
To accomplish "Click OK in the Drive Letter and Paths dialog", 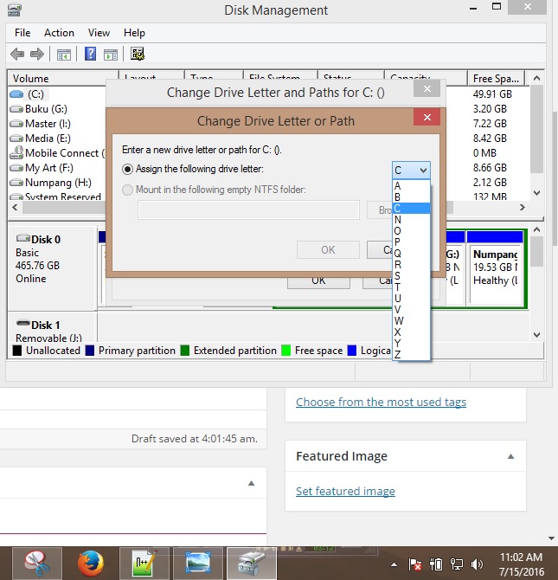I will tap(318, 281).
